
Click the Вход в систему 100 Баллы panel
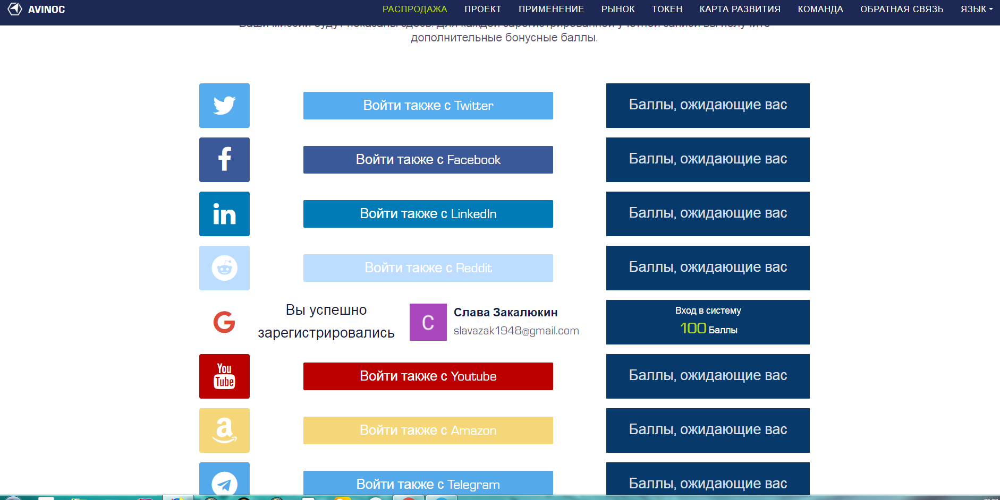708,322
